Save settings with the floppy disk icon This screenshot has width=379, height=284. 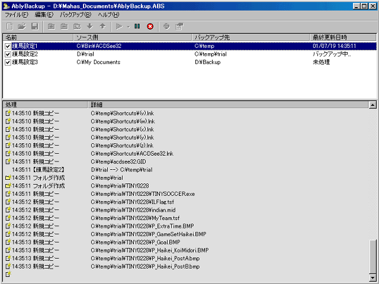coord(35,26)
